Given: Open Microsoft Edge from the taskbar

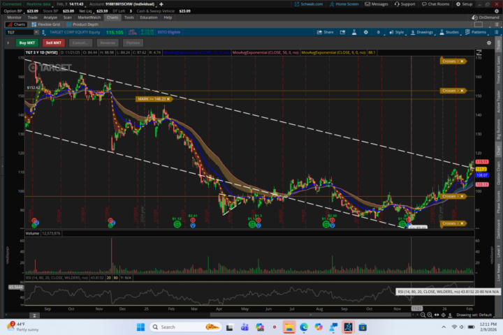Looking at the screenshot, I should point(304,327).
